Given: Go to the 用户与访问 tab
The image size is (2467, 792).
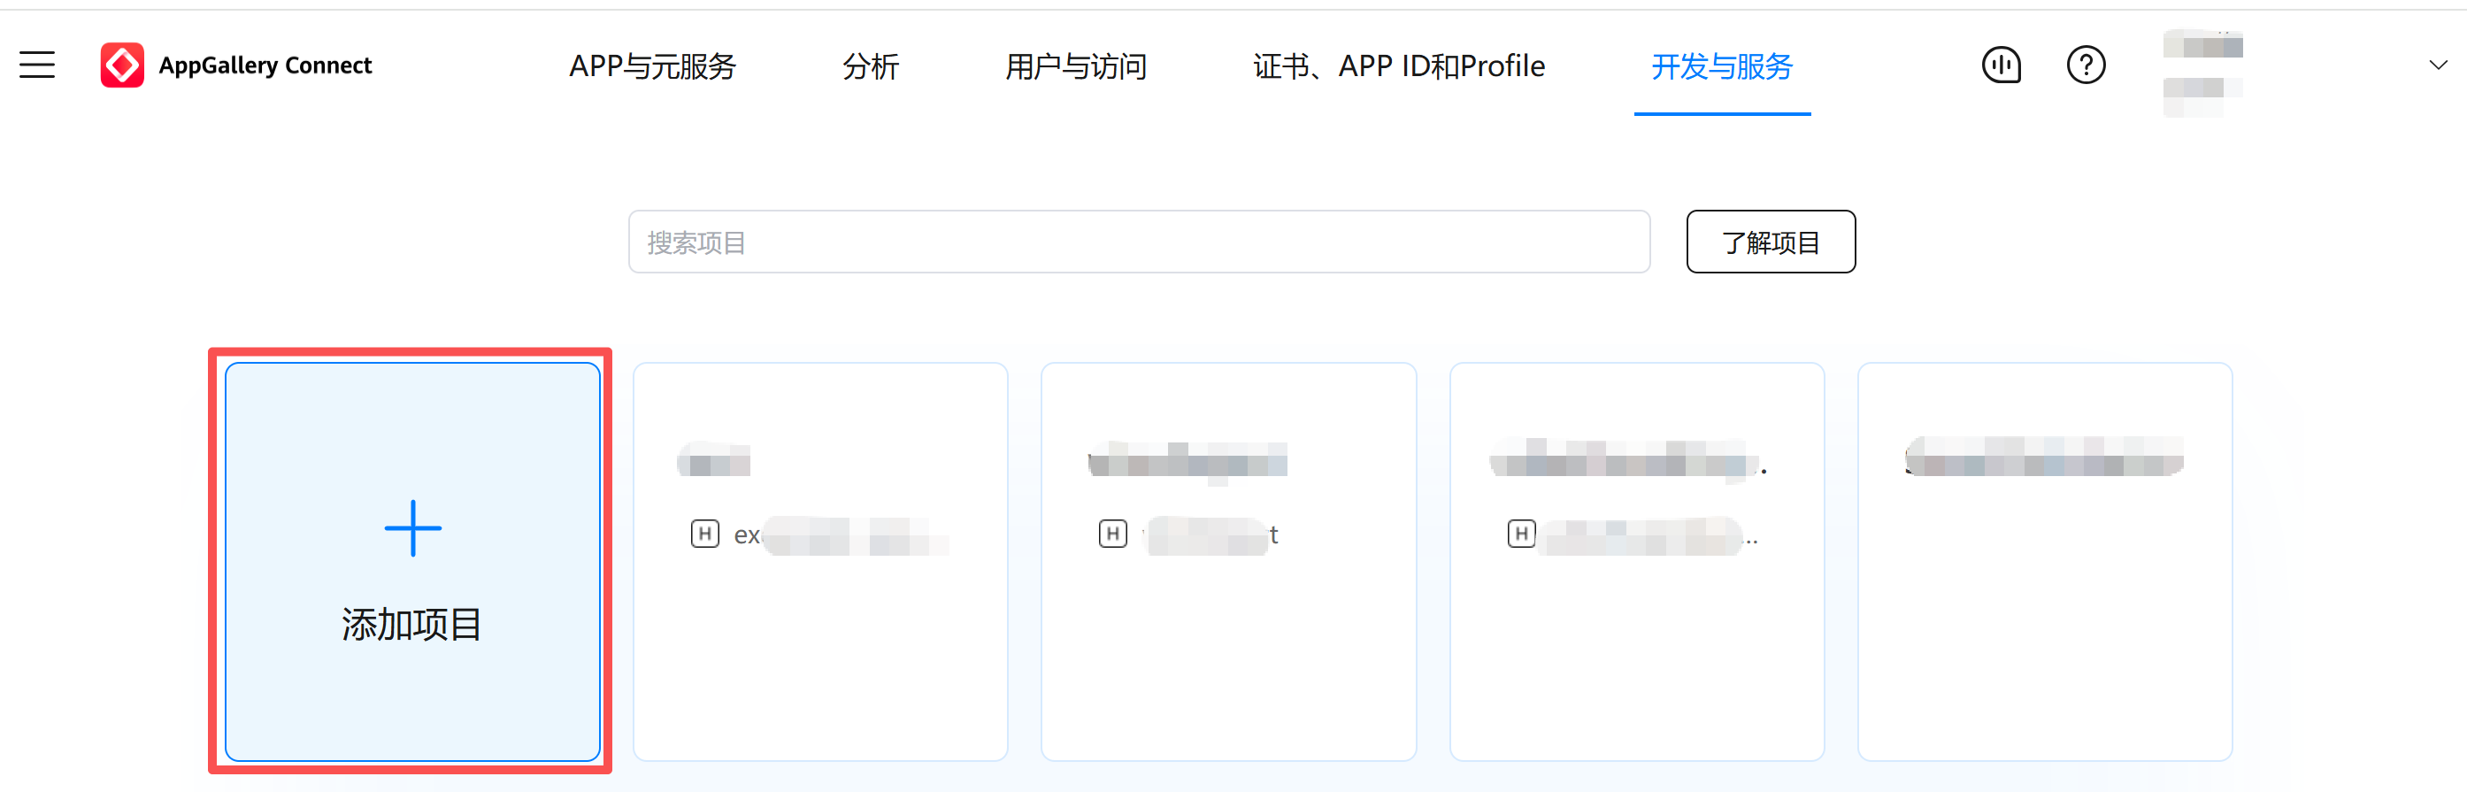Looking at the screenshot, I should [1075, 66].
